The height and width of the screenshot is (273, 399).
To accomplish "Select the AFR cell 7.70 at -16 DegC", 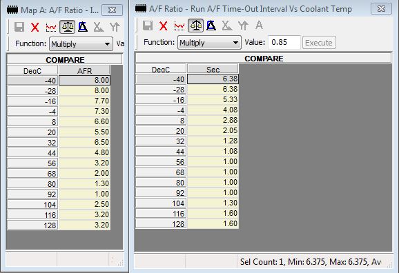I will pos(84,101).
